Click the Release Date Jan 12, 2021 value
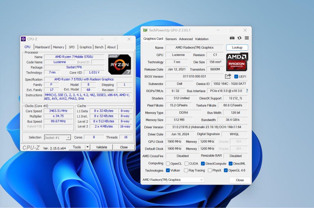Image resolution: width=314 pixels, height=208 pixels. (177, 69)
